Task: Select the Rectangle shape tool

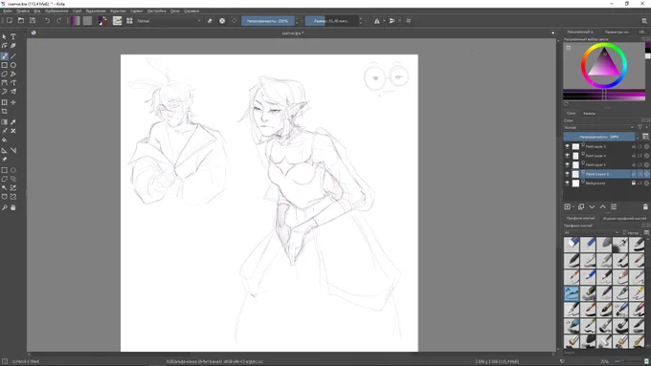Action: (5, 65)
